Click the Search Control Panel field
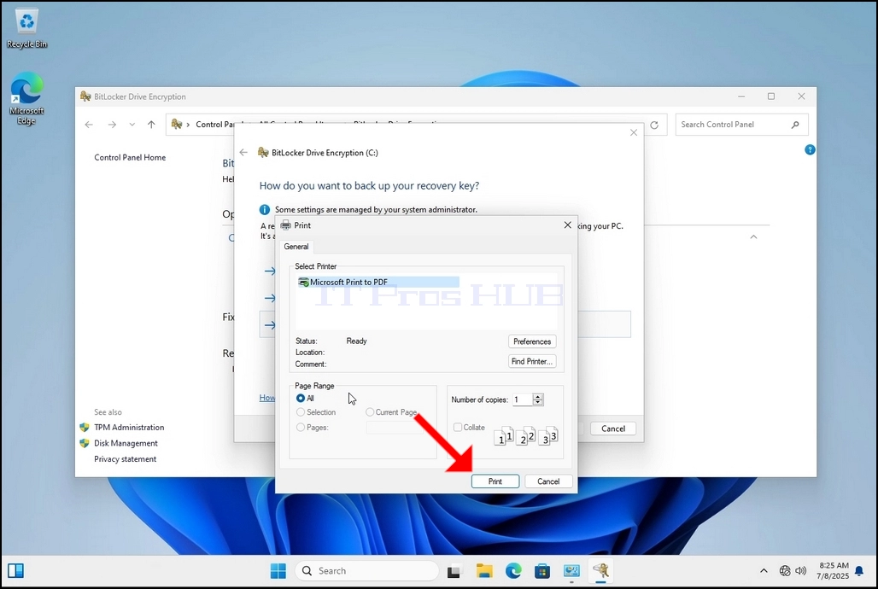This screenshot has width=878, height=589. [x=733, y=125]
